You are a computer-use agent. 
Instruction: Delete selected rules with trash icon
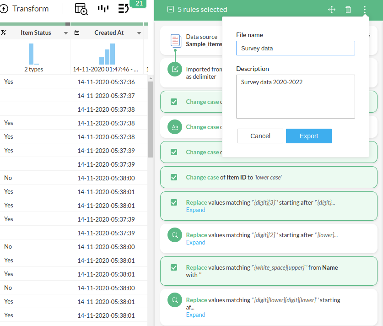(x=348, y=10)
